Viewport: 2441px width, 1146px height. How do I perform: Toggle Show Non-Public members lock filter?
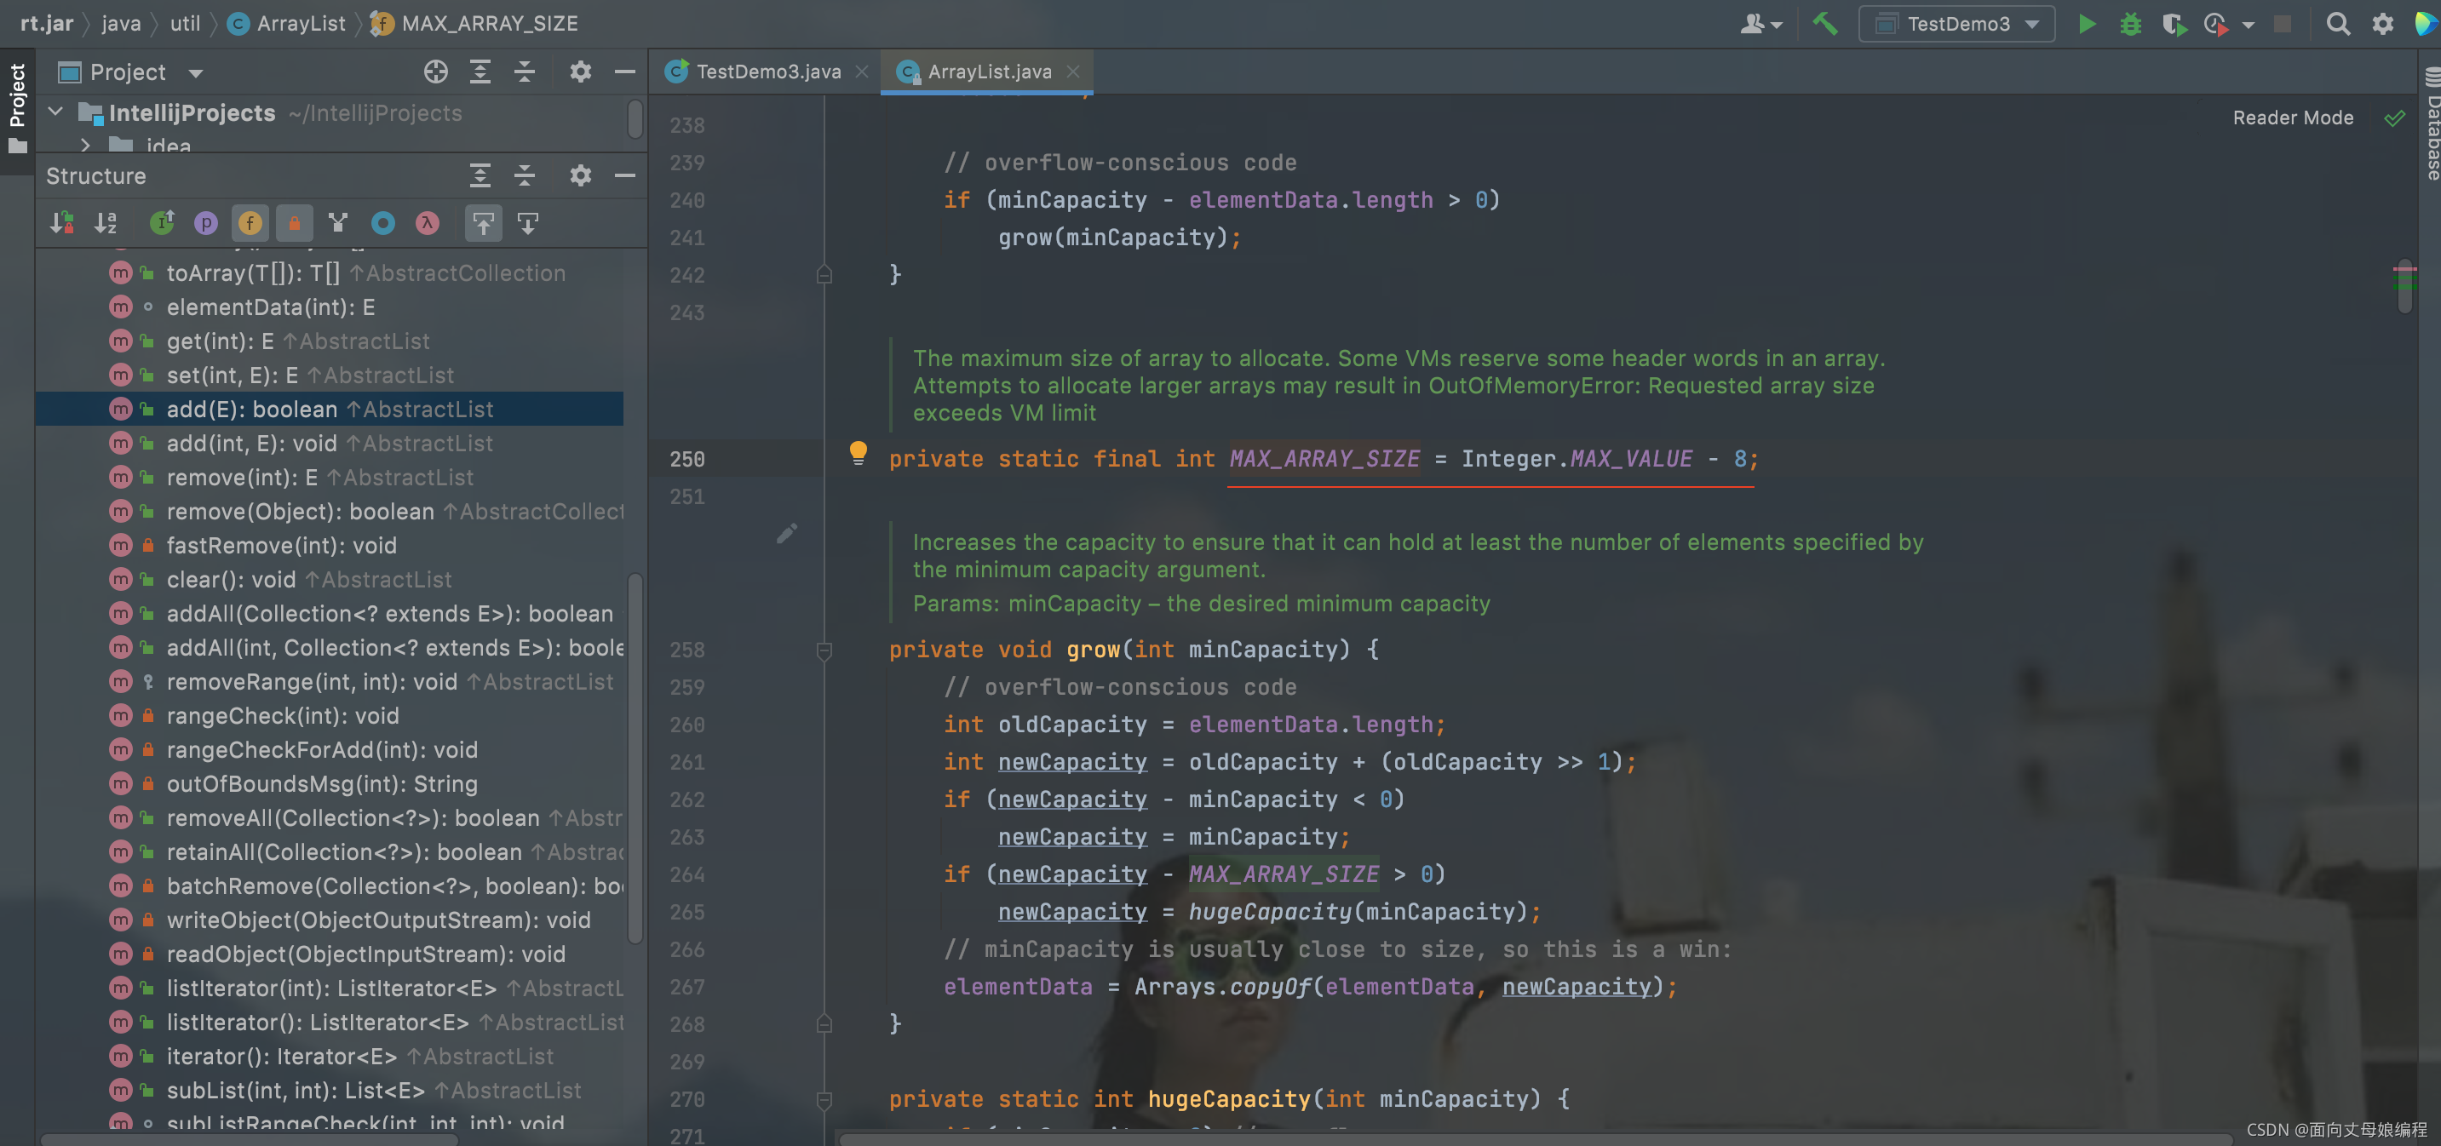pyautogui.click(x=295, y=224)
